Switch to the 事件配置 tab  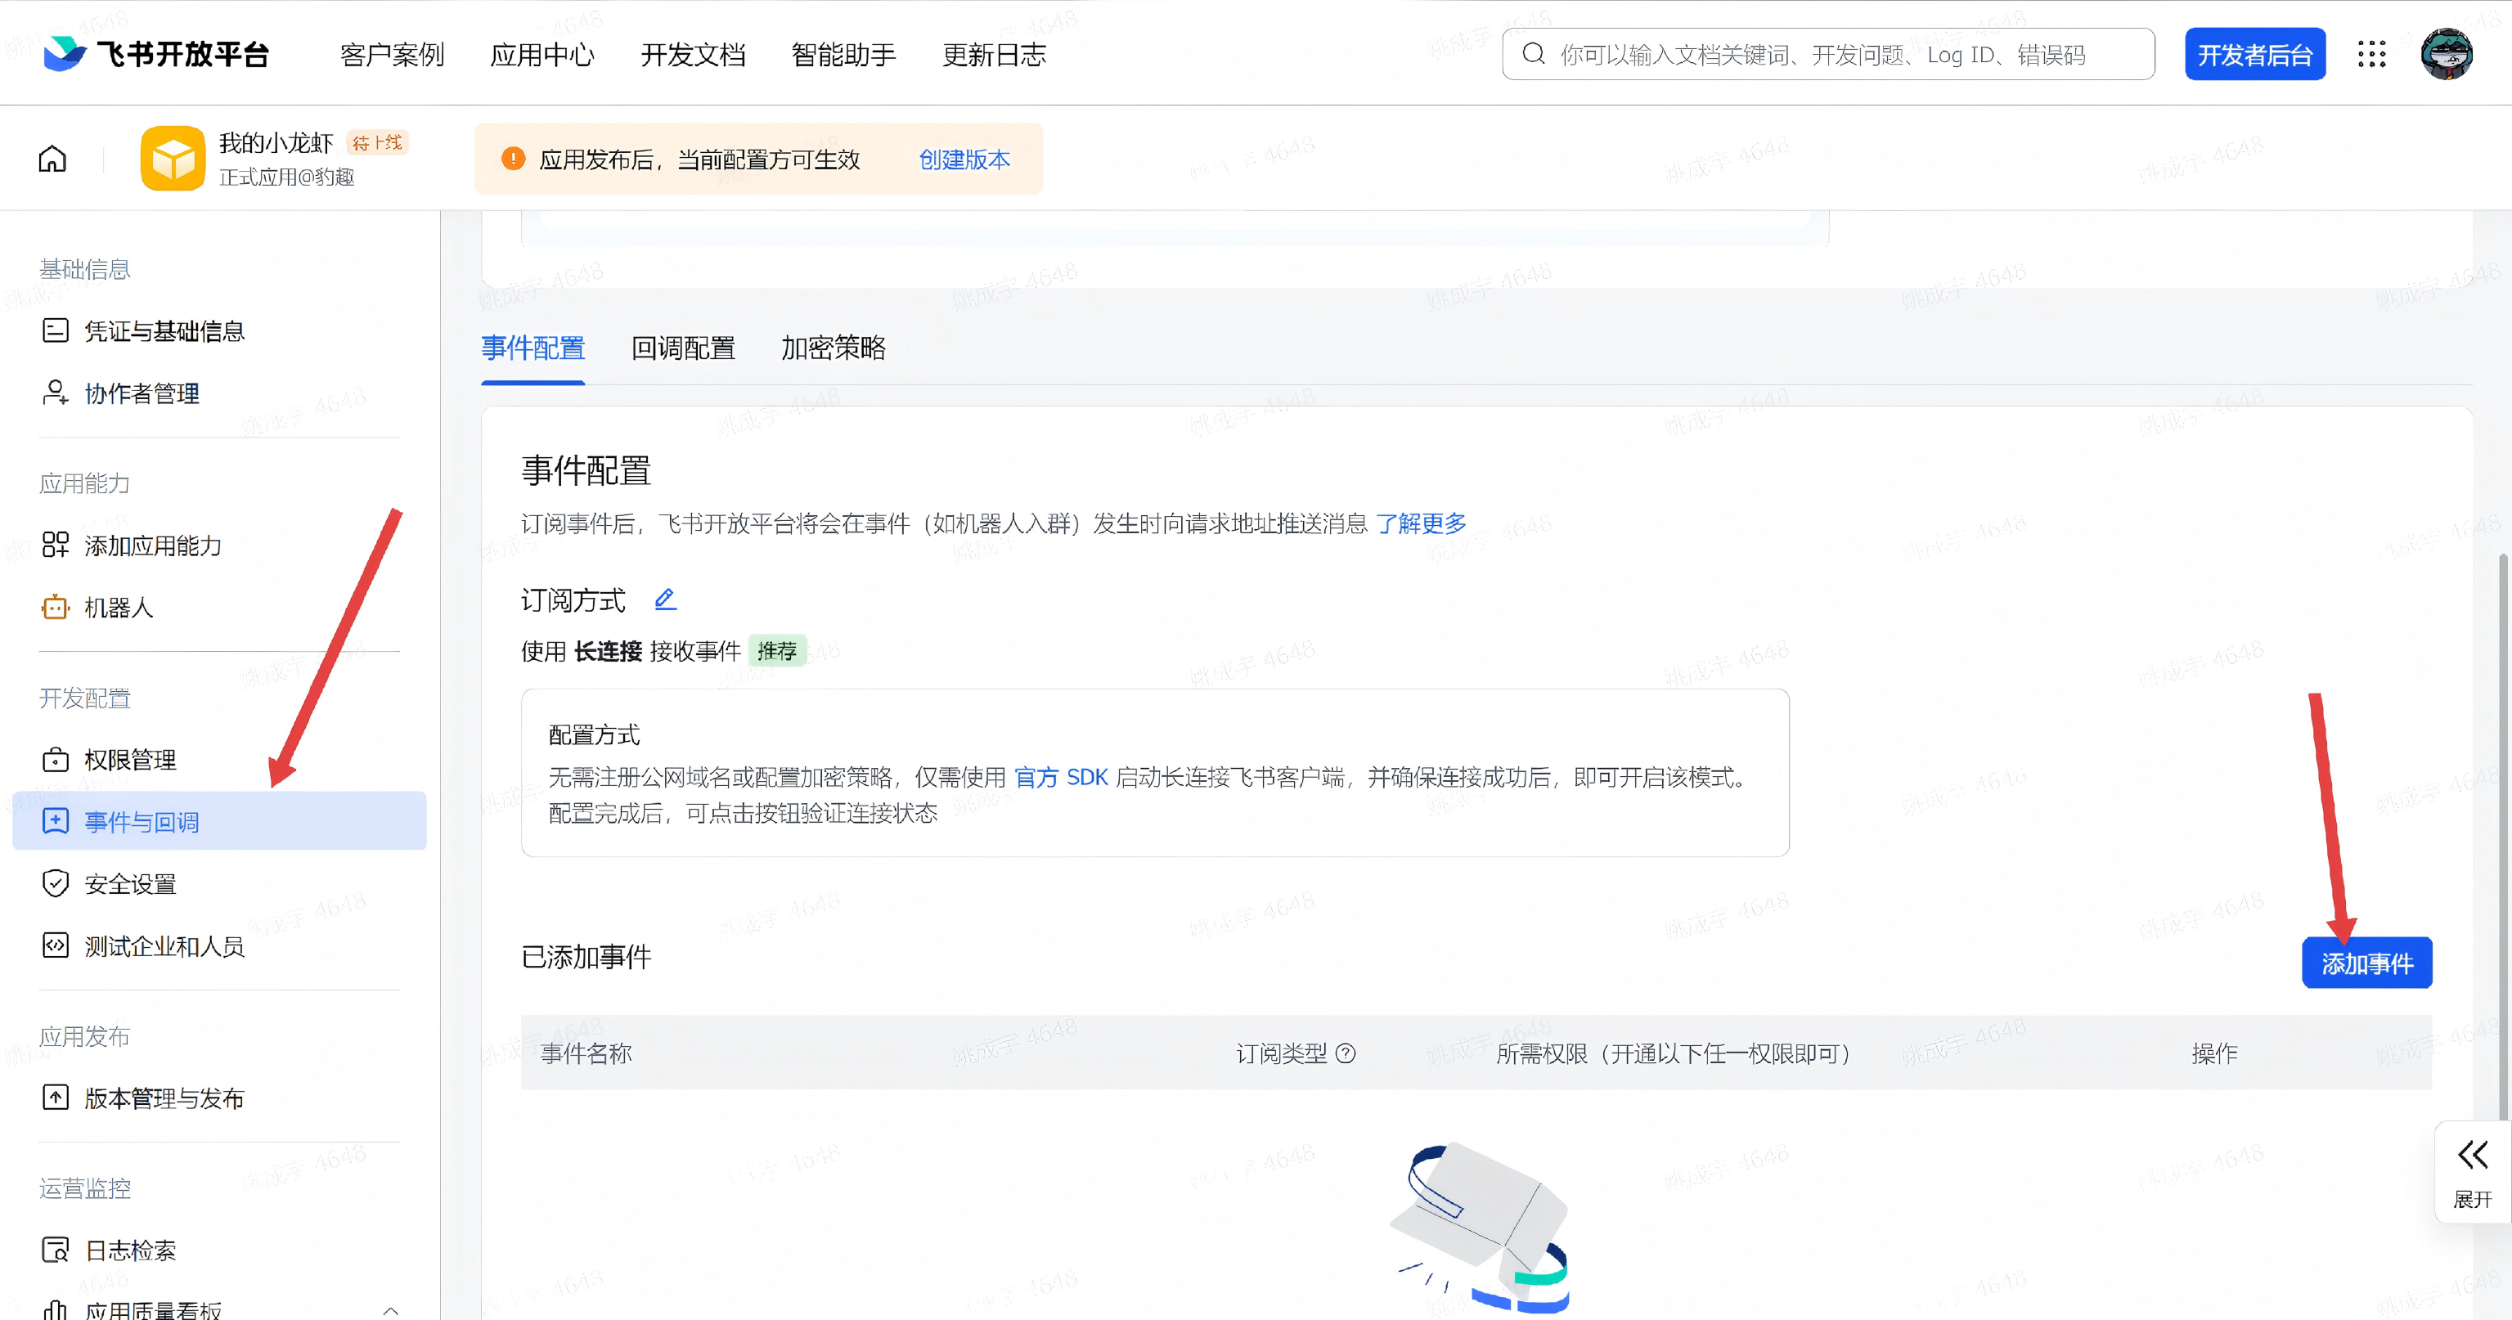pos(533,348)
